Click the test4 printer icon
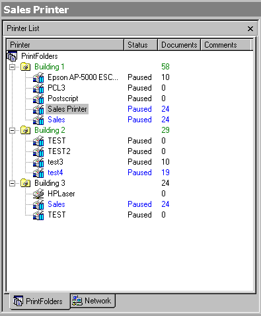Screen dimensions: 261x316 [x=38, y=173]
